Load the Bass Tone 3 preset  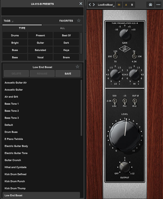41,118
